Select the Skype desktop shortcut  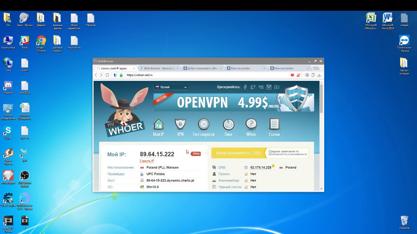click(8, 133)
